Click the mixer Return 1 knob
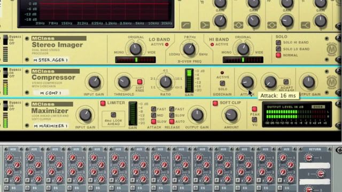 click(308, 158)
